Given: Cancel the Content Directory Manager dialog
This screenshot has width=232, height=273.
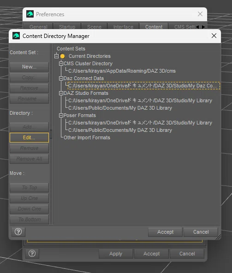Looking at the screenshot, I should [x=201, y=232].
